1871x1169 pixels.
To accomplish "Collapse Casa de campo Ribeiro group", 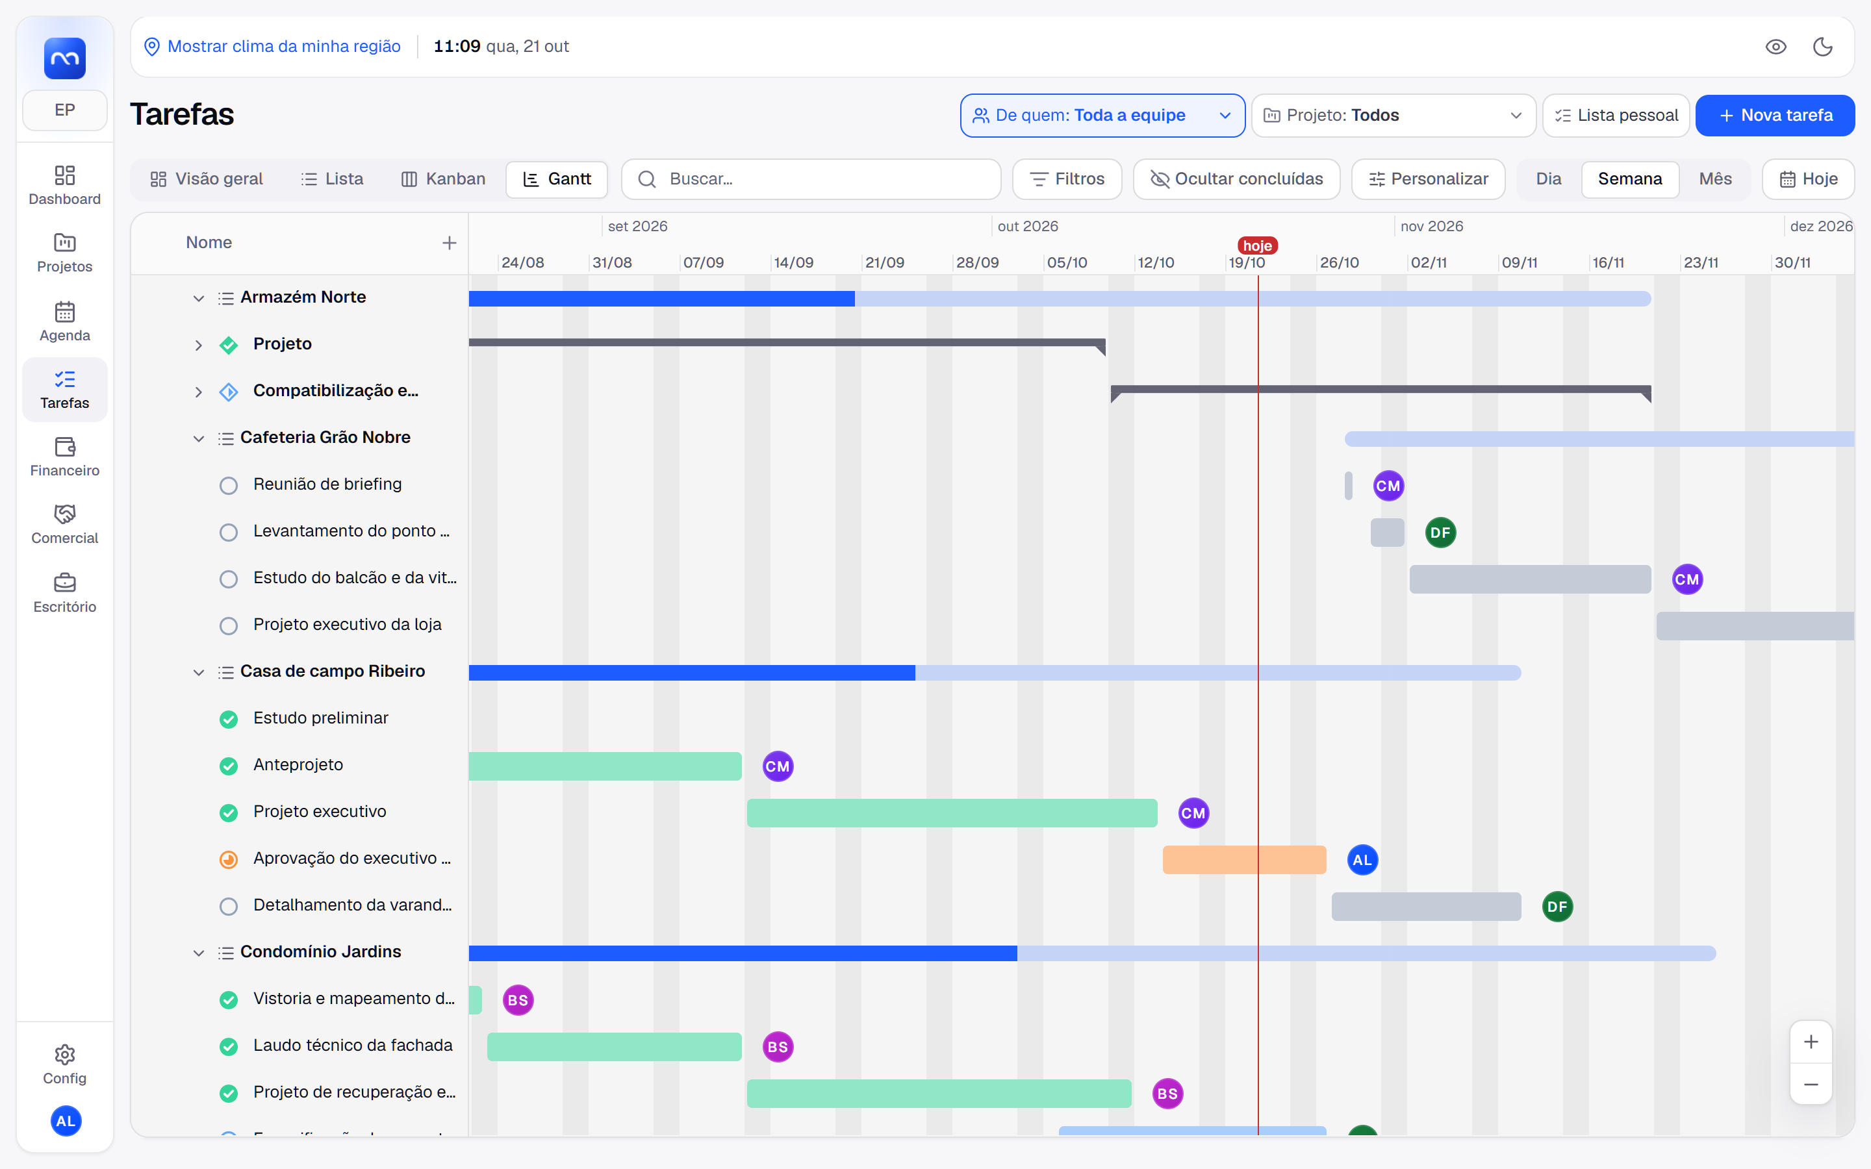I will tap(199, 673).
